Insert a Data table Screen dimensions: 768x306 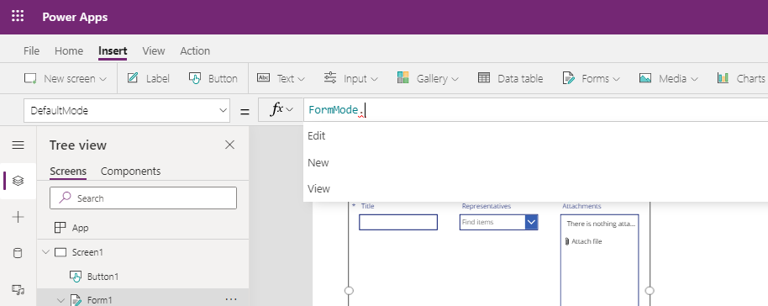pyautogui.click(x=510, y=78)
